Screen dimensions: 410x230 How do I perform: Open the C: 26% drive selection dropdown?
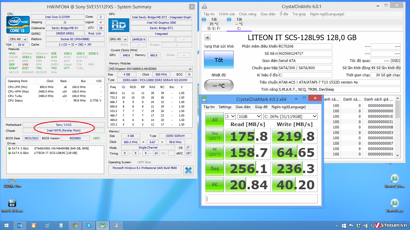point(290,116)
